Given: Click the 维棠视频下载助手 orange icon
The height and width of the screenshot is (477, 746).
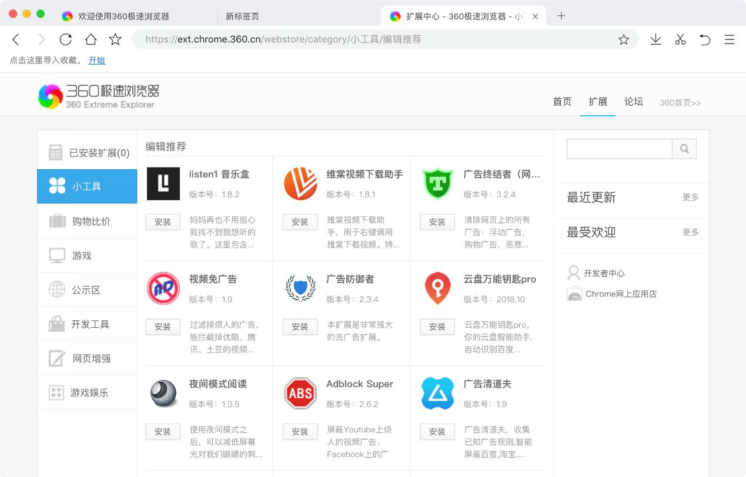Looking at the screenshot, I should (300, 183).
